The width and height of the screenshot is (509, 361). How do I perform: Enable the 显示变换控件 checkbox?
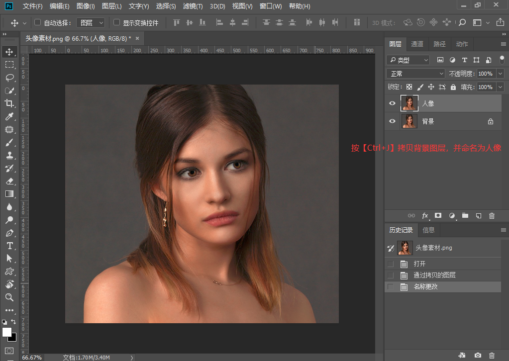point(116,22)
